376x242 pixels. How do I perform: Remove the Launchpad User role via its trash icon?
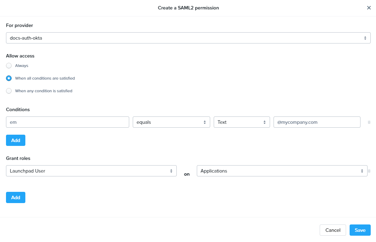point(369,171)
